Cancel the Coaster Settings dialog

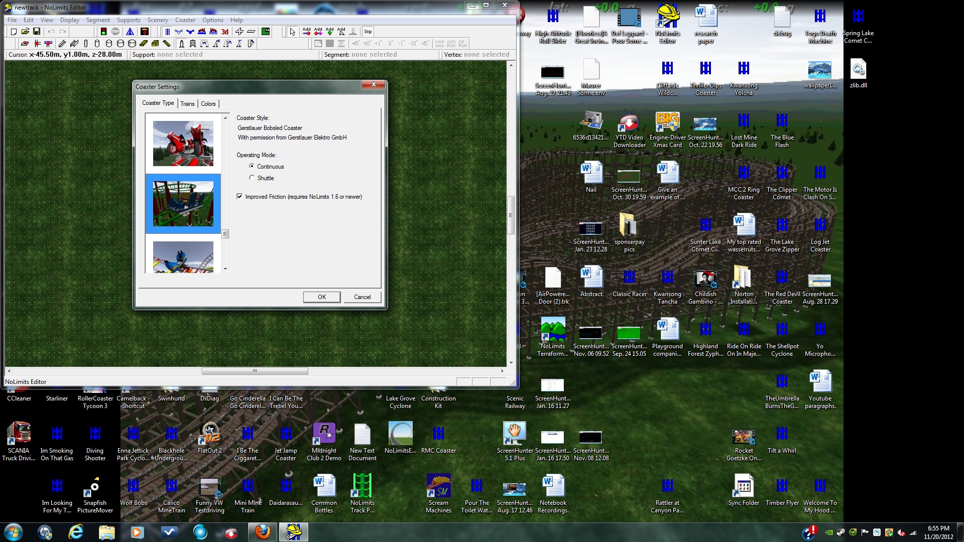[x=362, y=297]
